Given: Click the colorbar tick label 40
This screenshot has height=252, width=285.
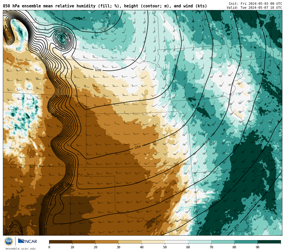Looking at the screenshot, I should (x=142, y=247).
